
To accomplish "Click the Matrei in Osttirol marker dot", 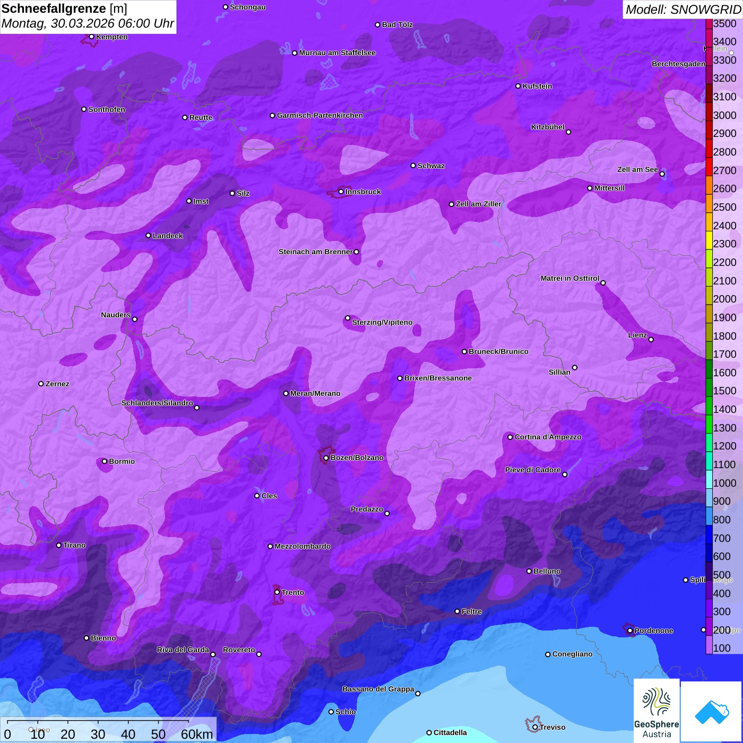I will tap(603, 283).
